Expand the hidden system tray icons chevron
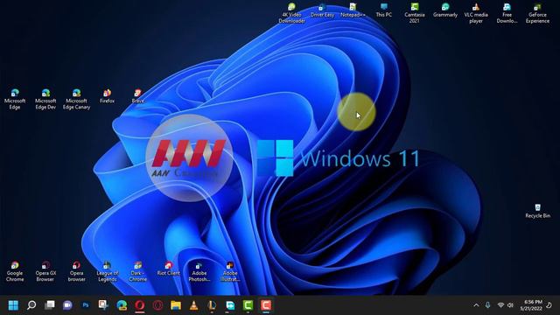 click(x=476, y=305)
